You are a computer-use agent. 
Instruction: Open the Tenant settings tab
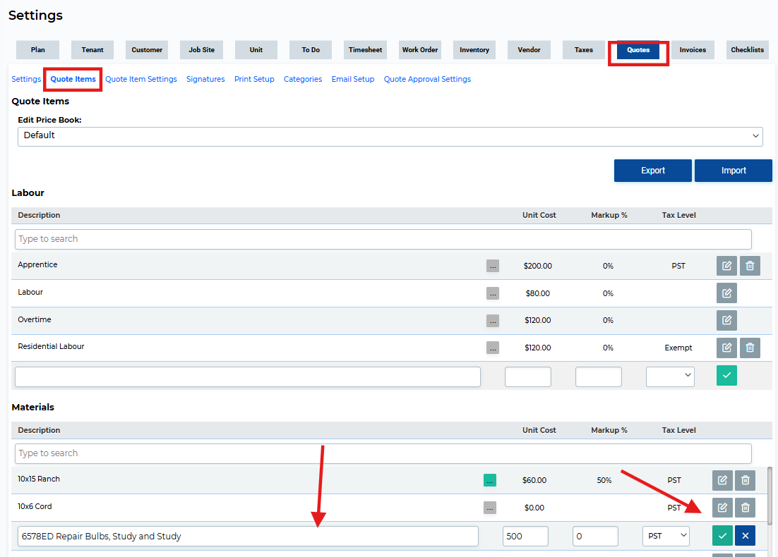tap(92, 50)
